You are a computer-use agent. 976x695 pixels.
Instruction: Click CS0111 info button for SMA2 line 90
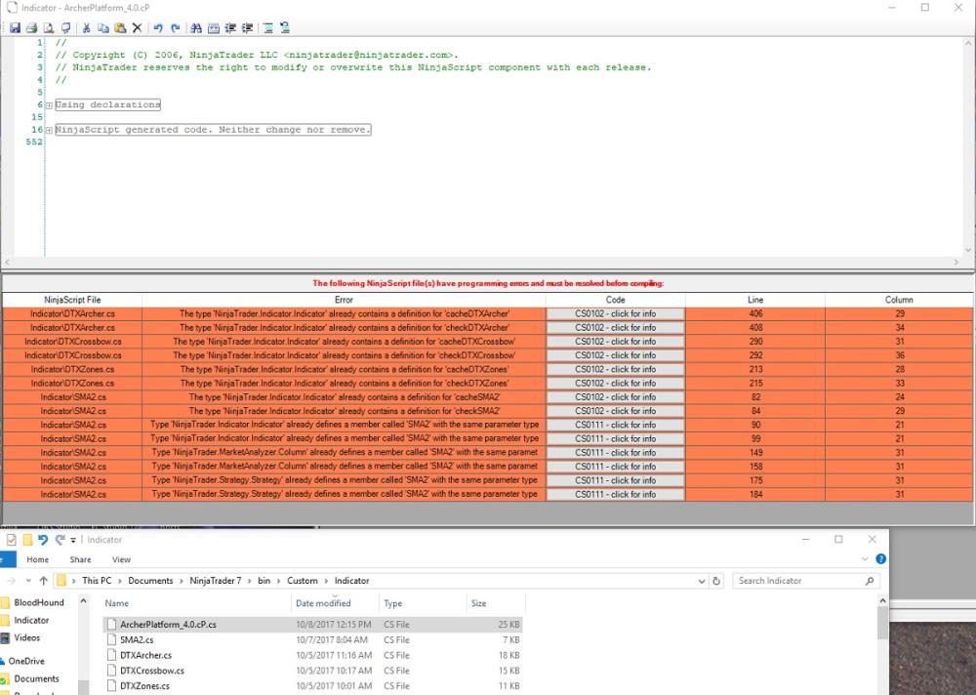coord(615,425)
